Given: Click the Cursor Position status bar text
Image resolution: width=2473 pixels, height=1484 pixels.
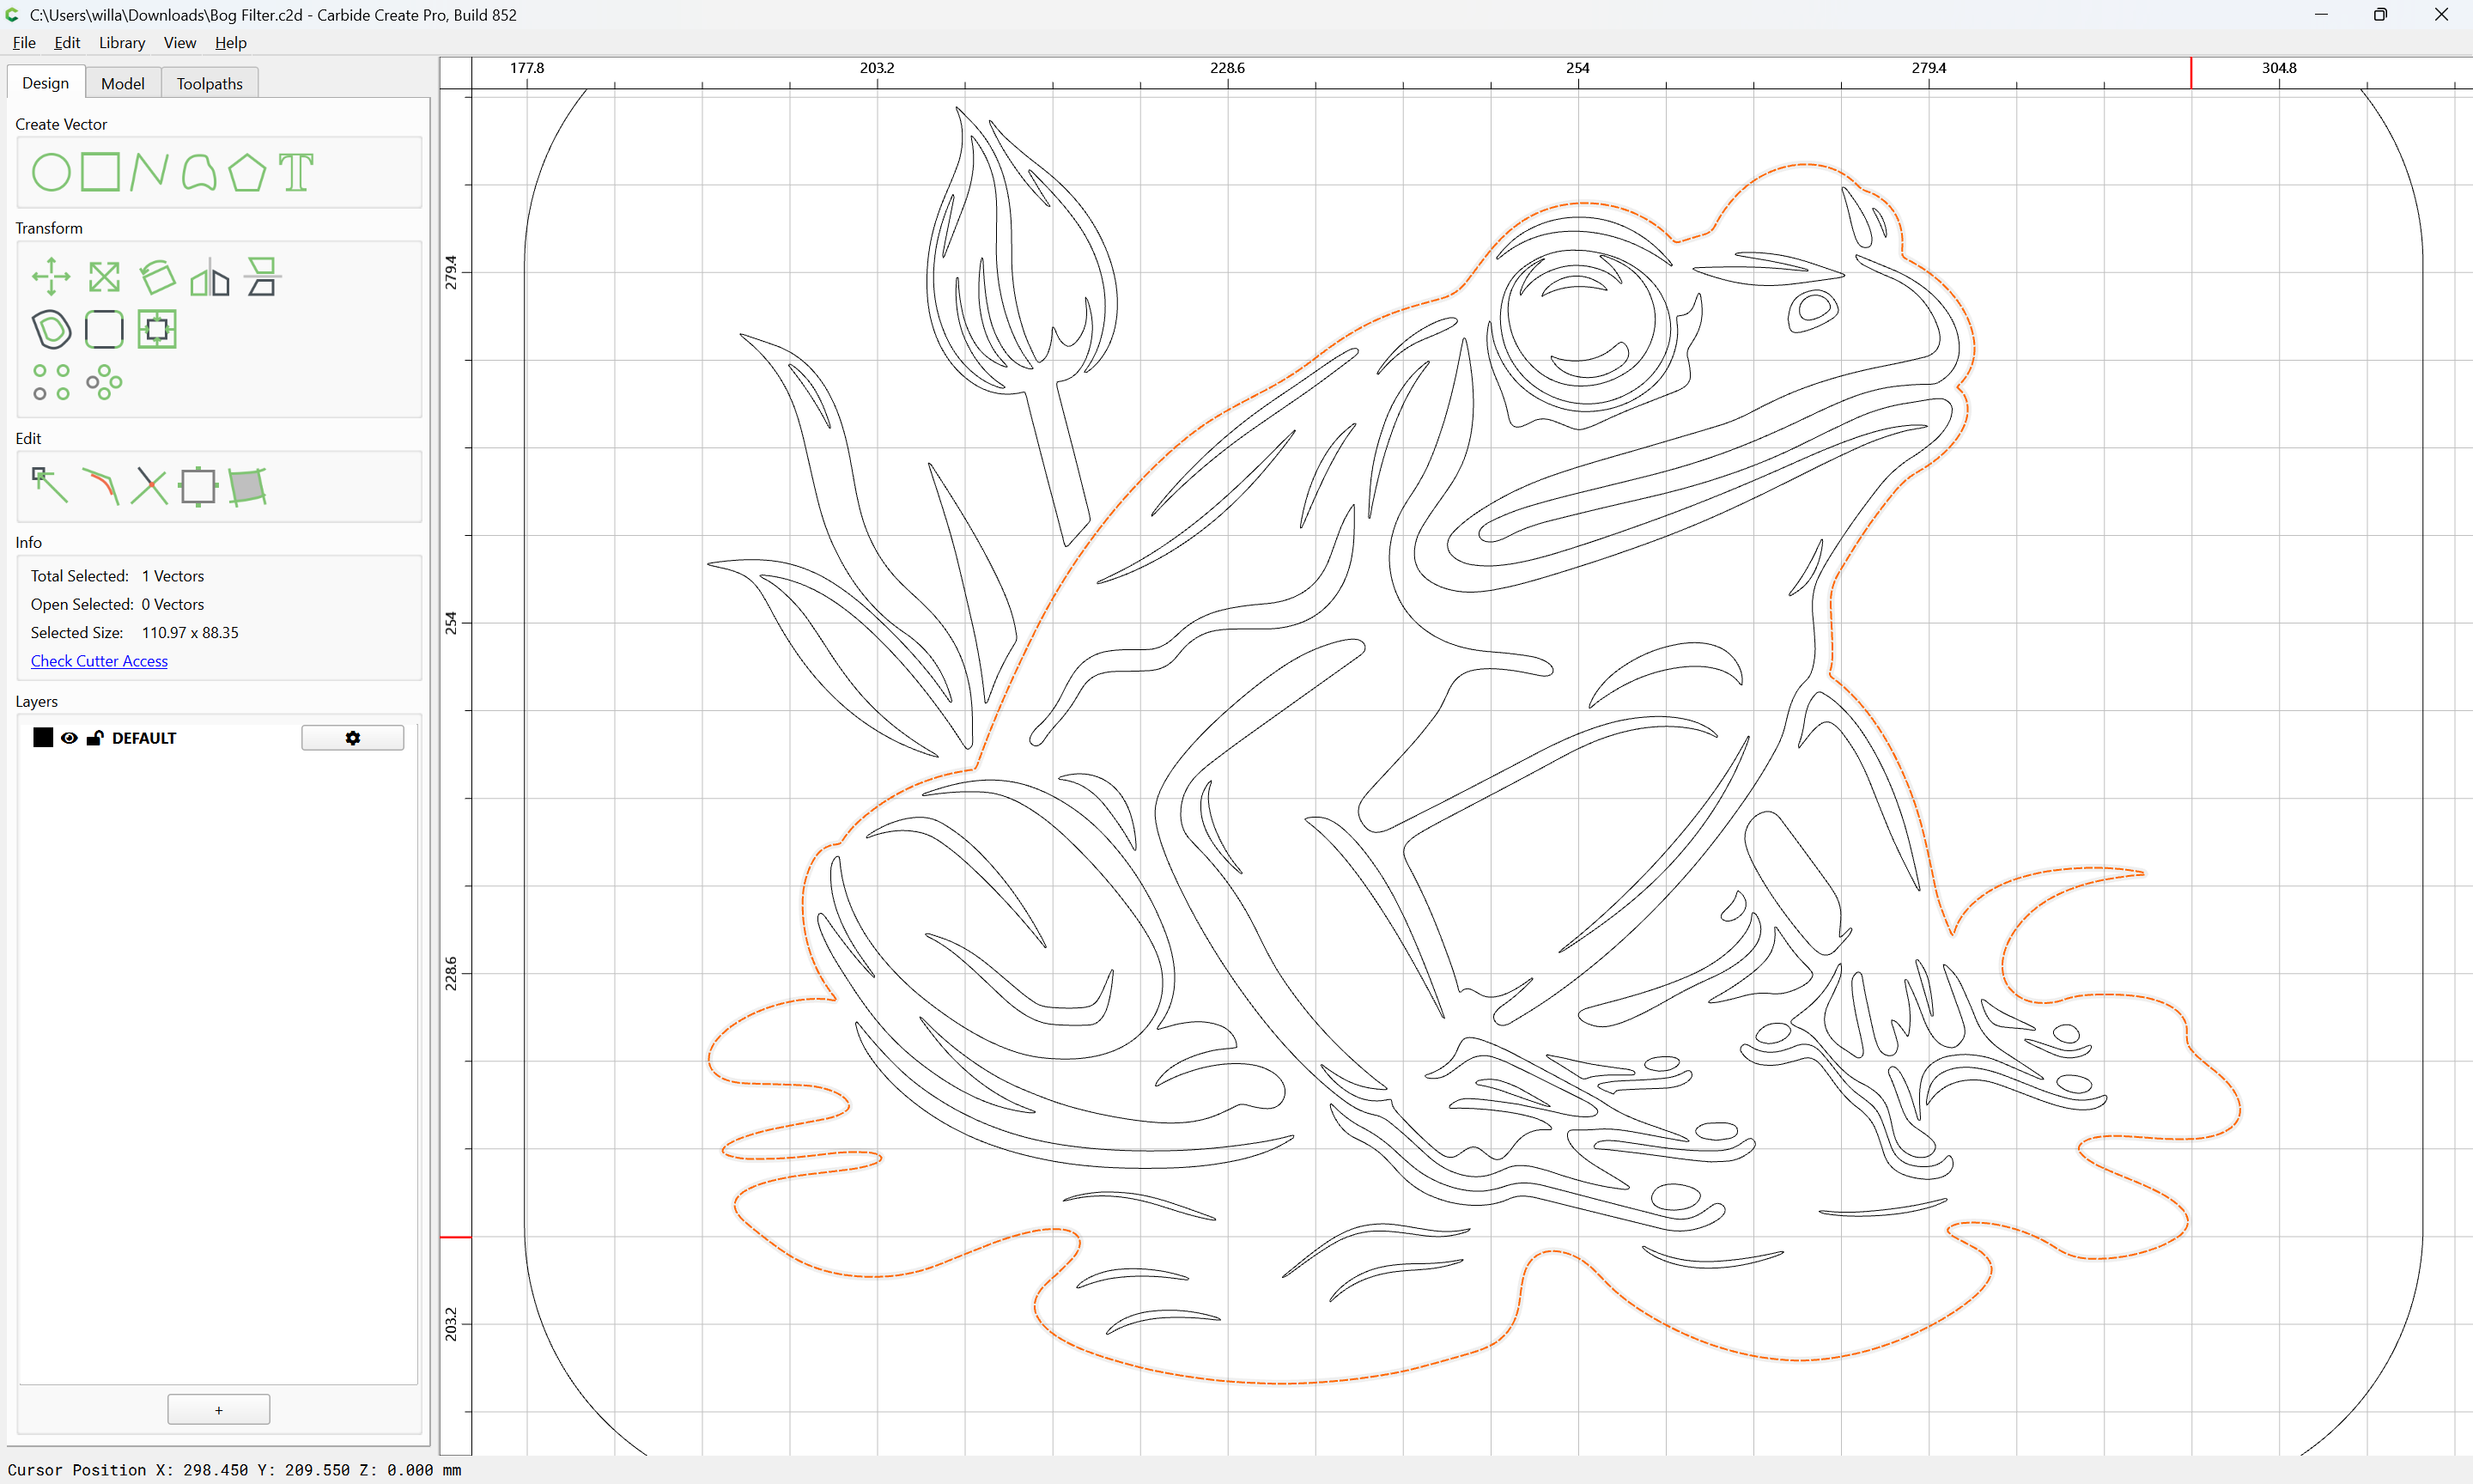Looking at the screenshot, I should click(x=234, y=1470).
